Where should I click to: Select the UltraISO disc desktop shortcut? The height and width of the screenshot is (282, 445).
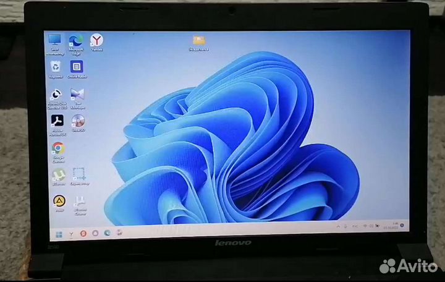coord(78,123)
